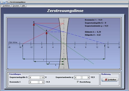Toggle the Beschriftung checkbox
129x91 pixels.
pyautogui.click(x=78, y=82)
